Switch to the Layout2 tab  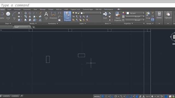[x=15, y=96]
